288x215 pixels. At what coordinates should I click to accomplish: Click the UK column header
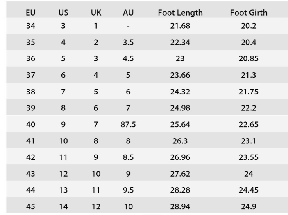tap(95, 13)
